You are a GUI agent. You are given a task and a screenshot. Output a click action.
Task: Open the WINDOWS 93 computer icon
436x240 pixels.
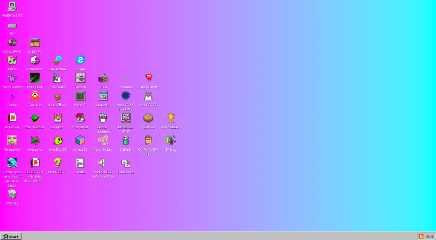pyautogui.click(x=12, y=6)
